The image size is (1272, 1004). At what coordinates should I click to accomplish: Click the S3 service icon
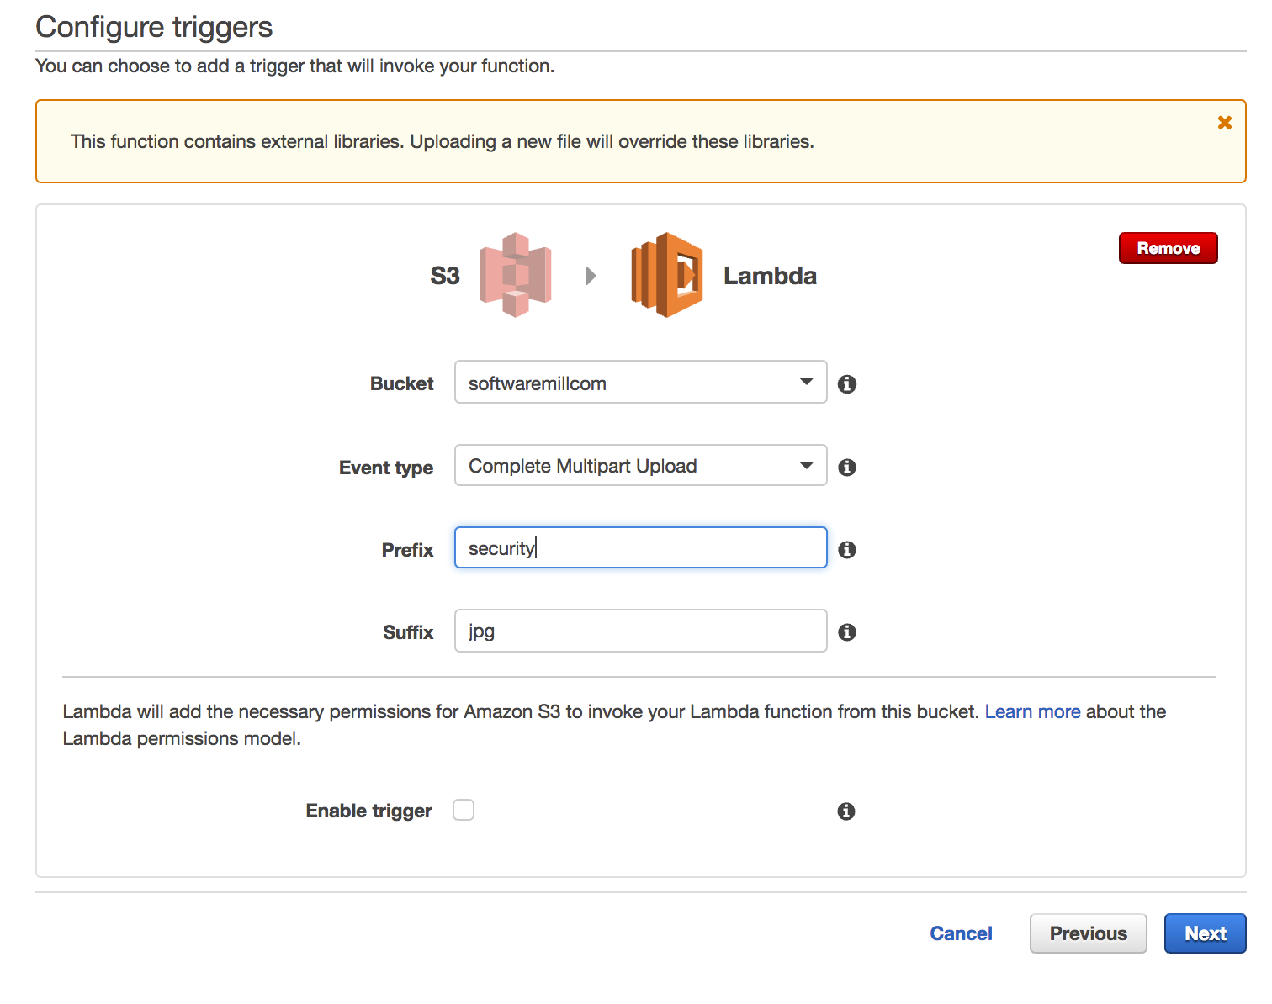[x=515, y=274]
